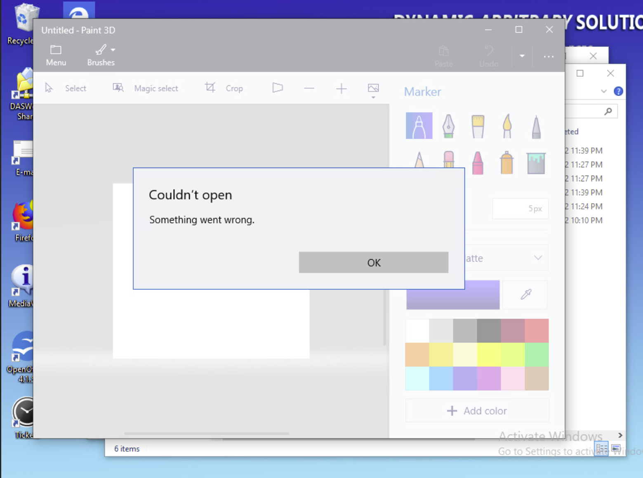Open the Paint 3D Menu
643x478 pixels.
pos(56,56)
